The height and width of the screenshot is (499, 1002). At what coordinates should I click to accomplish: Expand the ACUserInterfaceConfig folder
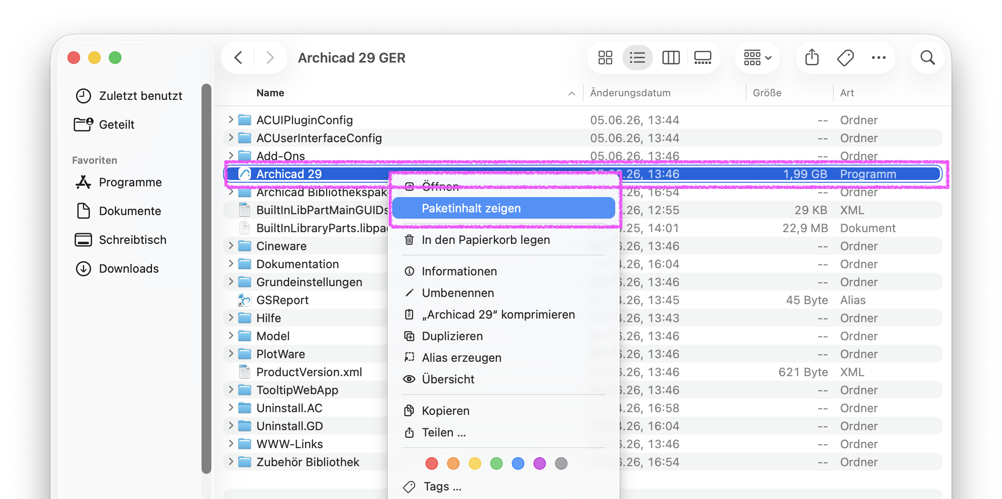tap(231, 138)
